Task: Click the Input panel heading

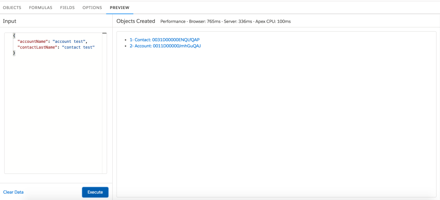Action: [9, 21]
